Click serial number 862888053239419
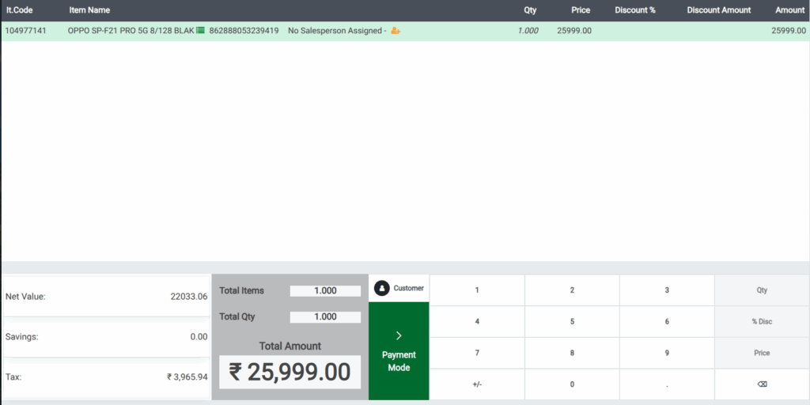810x405 pixels. pyautogui.click(x=244, y=31)
